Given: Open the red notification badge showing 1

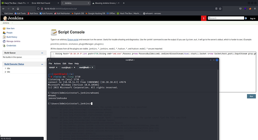Looking at the screenshot, I should point(203,18).
